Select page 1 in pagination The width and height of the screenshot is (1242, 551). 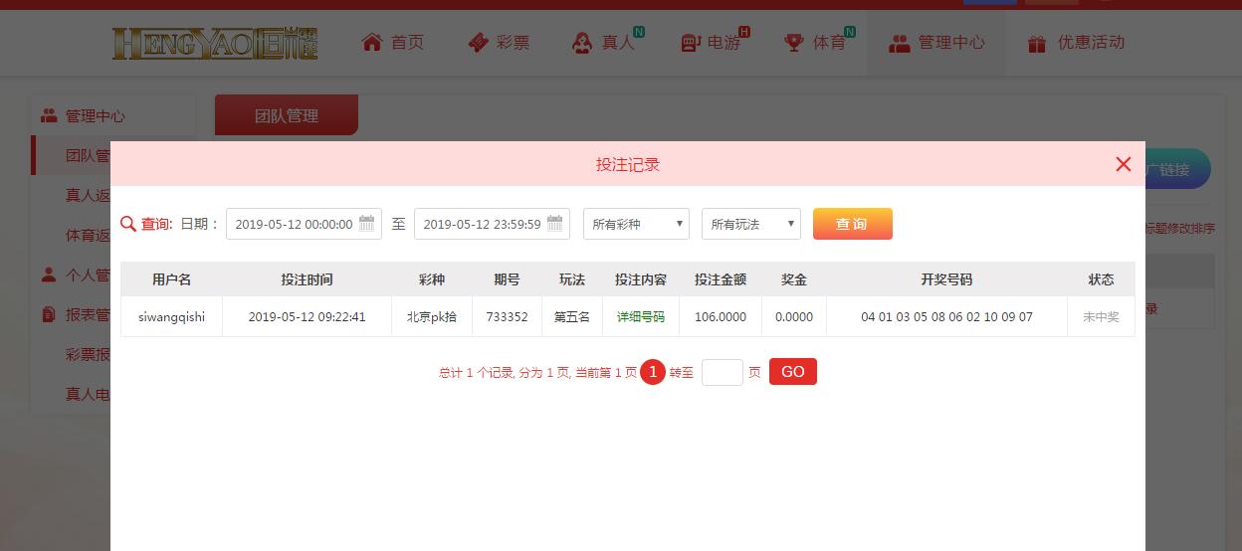[653, 372]
